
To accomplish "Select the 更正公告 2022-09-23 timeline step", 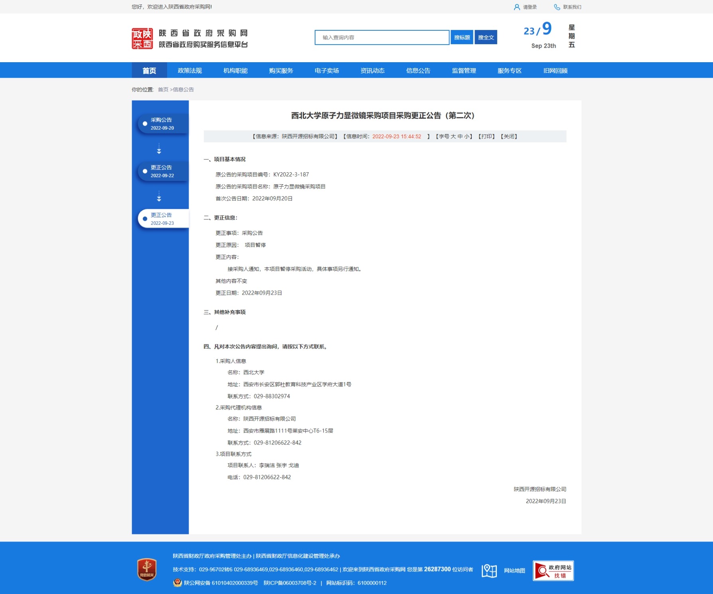I will click(162, 219).
